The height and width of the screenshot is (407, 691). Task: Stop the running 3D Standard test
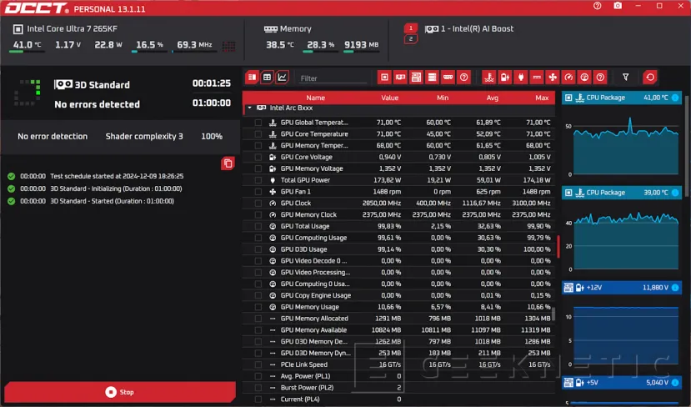120,391
